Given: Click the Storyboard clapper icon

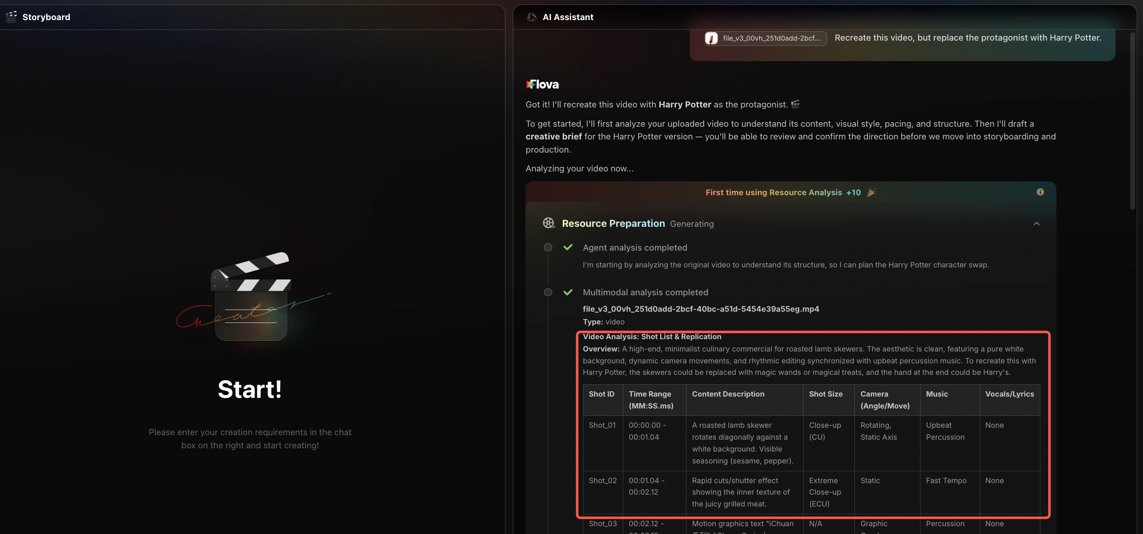Looking at the screenshot, I should coord(11,17).
